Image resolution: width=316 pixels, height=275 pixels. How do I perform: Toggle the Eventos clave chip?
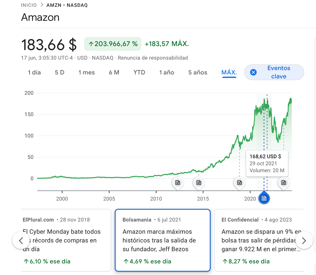click(278, 72)
